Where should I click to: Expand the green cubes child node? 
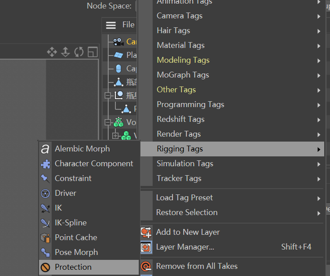click(x=115, y=136)
